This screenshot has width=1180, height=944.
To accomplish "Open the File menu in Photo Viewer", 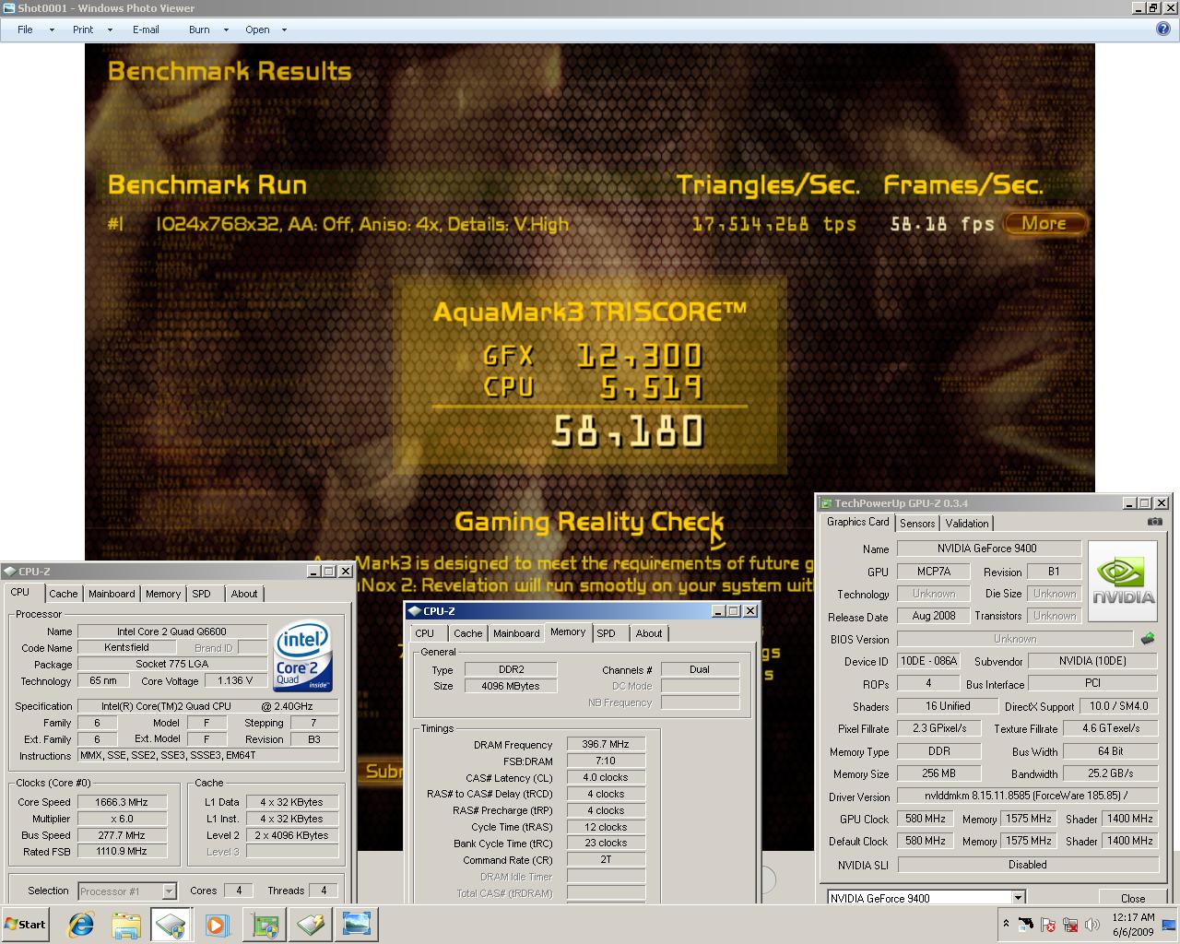I will [25, 29].
